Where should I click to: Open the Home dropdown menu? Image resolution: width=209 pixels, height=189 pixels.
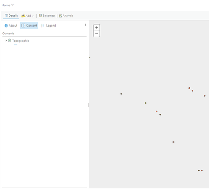7,5
